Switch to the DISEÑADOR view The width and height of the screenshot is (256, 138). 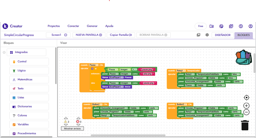click(223, 35)
